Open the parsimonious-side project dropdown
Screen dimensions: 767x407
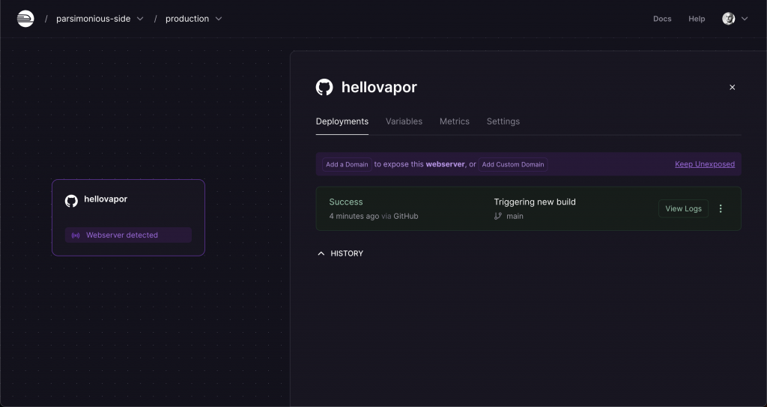100,19
